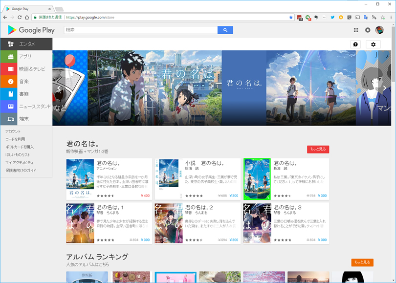This screenshot has width=396, height=283.
Task: Select the アプリ menu item
Action: tap(25, 56)
